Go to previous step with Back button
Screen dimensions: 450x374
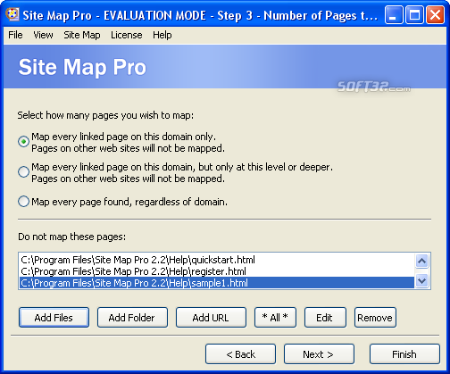point(240,354)
